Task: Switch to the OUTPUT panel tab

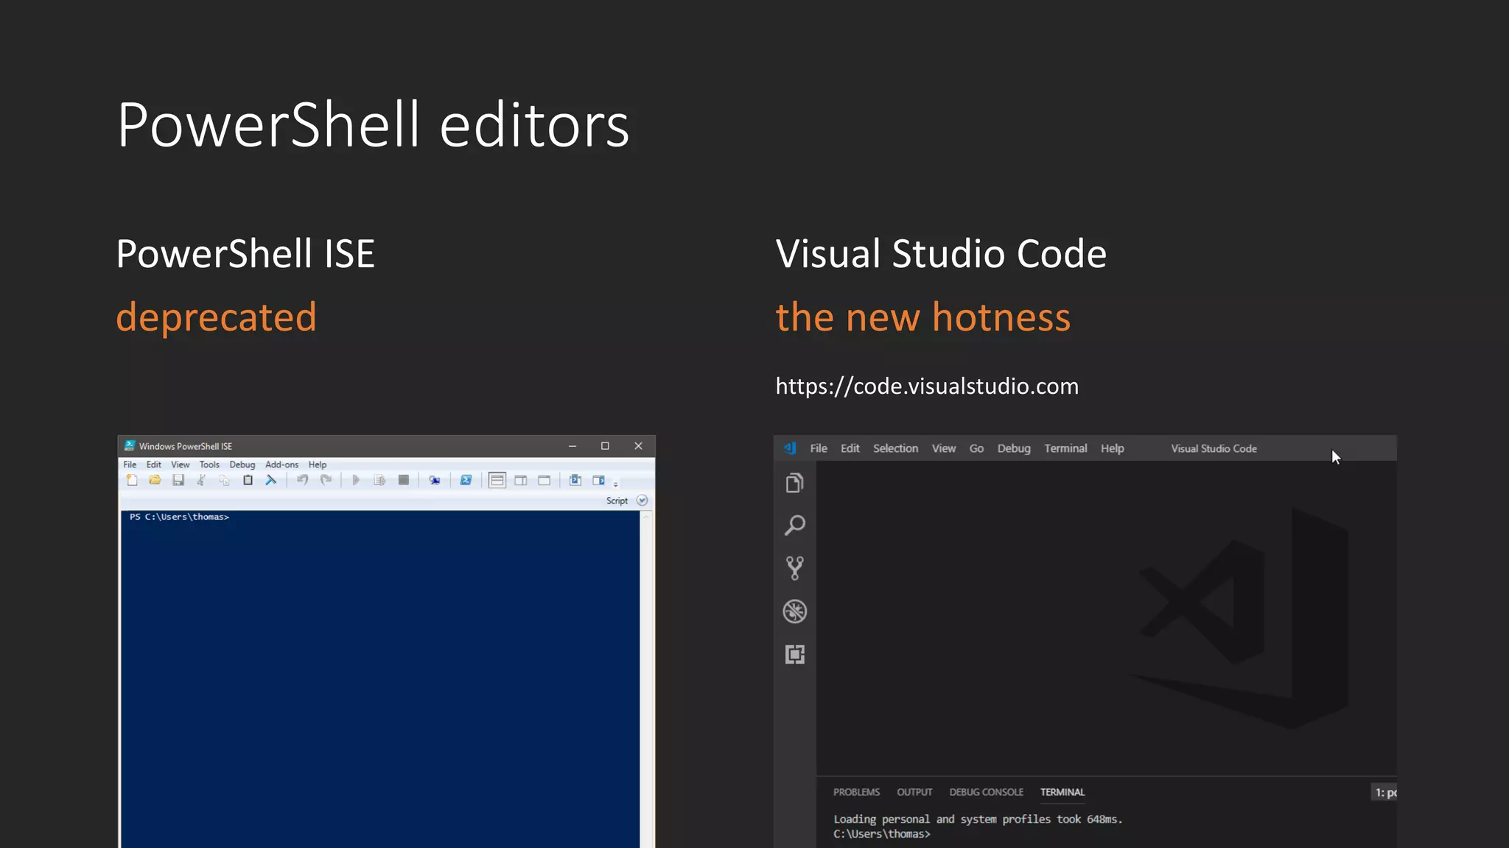Action: pyautogui.click(x=914, y=792)
